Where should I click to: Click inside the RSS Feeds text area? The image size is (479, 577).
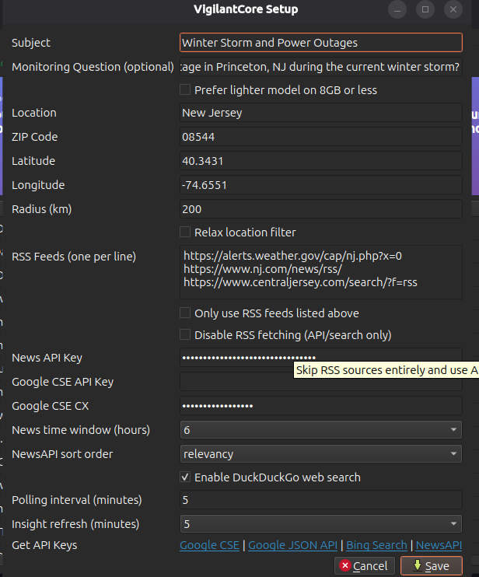tap(321, 272)
